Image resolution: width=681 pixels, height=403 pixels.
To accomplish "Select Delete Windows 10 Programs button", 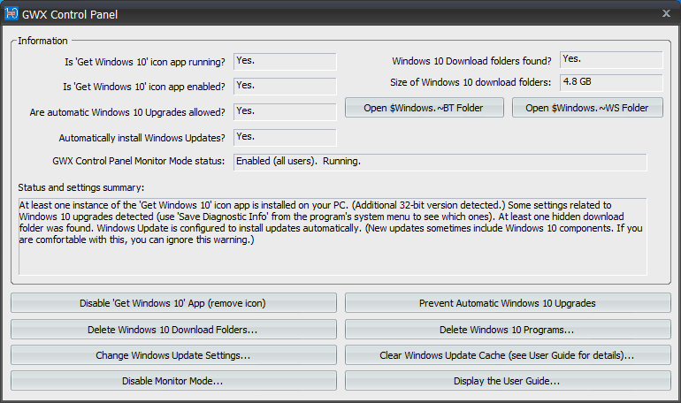I will [508, 330].
